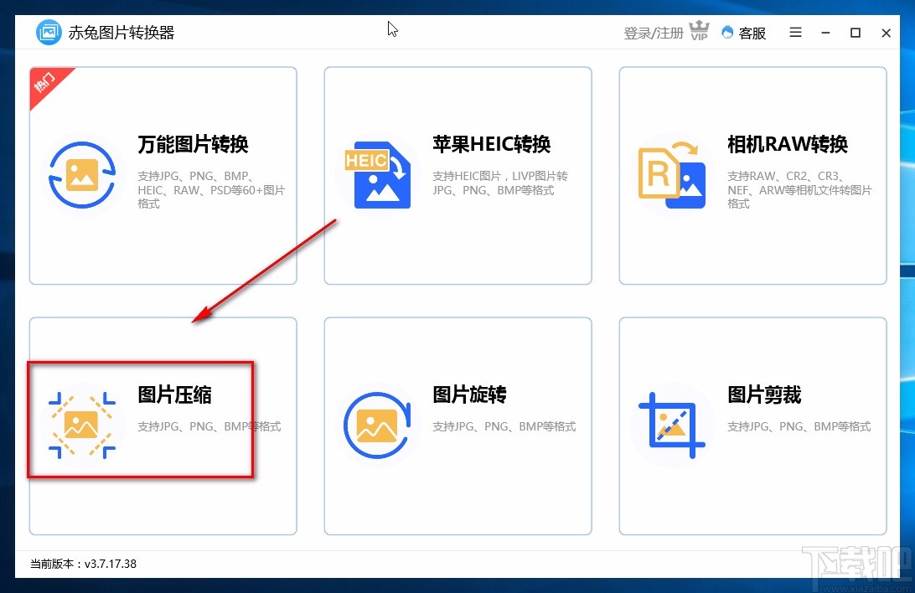Click the 支持JPG、PNG、BMP text under 图片压缩
The width and height of the screenshot is (915, 593).
coord(209,426)
